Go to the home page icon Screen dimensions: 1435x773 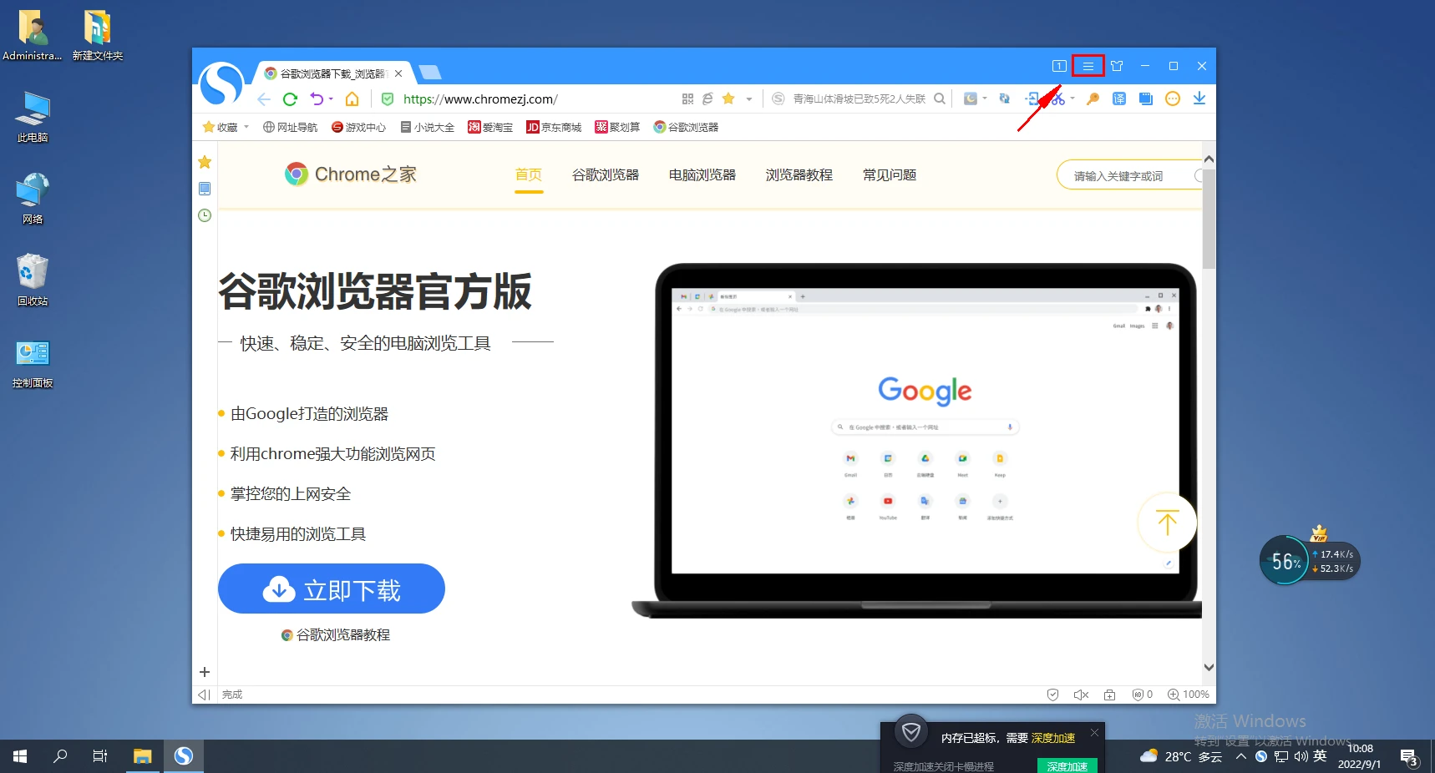[352, 99]
